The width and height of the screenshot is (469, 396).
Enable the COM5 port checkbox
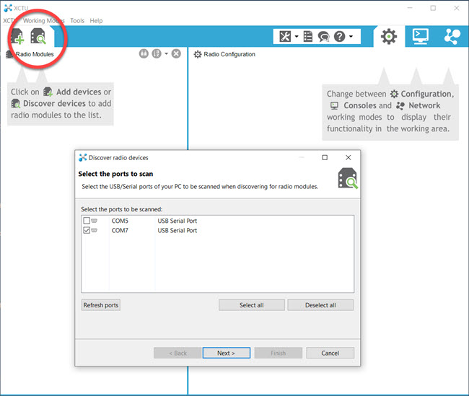click(87, 221)
